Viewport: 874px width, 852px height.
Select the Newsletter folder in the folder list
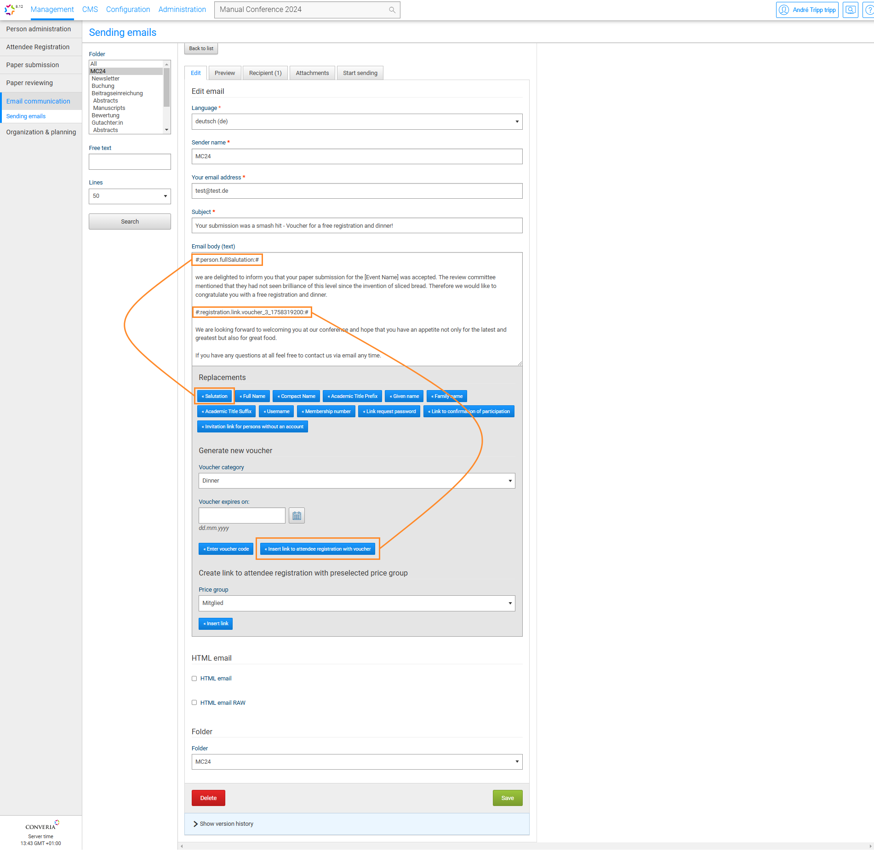(105, 78)
